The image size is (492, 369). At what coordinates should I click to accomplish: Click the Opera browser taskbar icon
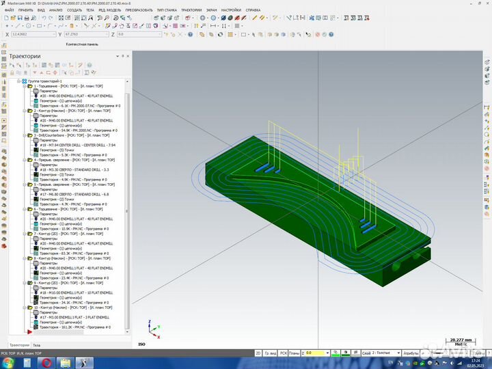[x=46, y=363]
